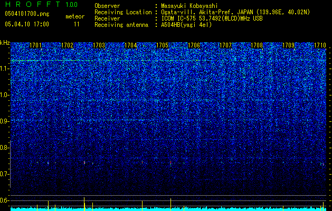This screenshot has height=211, width=332.
Task: Click the date stamp 05.04.10 17:00
Action: click(27, 24)
